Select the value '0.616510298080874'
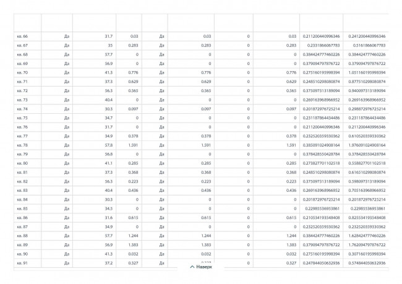Viewport: 402px width, 284px height. [367, 173]
